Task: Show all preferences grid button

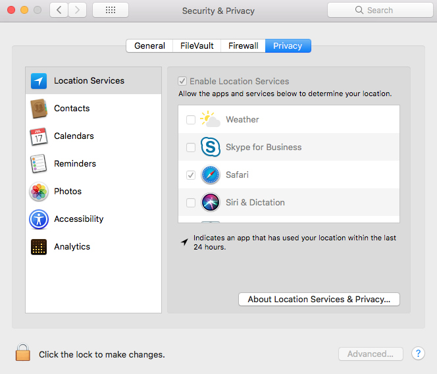Action: (111, 11)
